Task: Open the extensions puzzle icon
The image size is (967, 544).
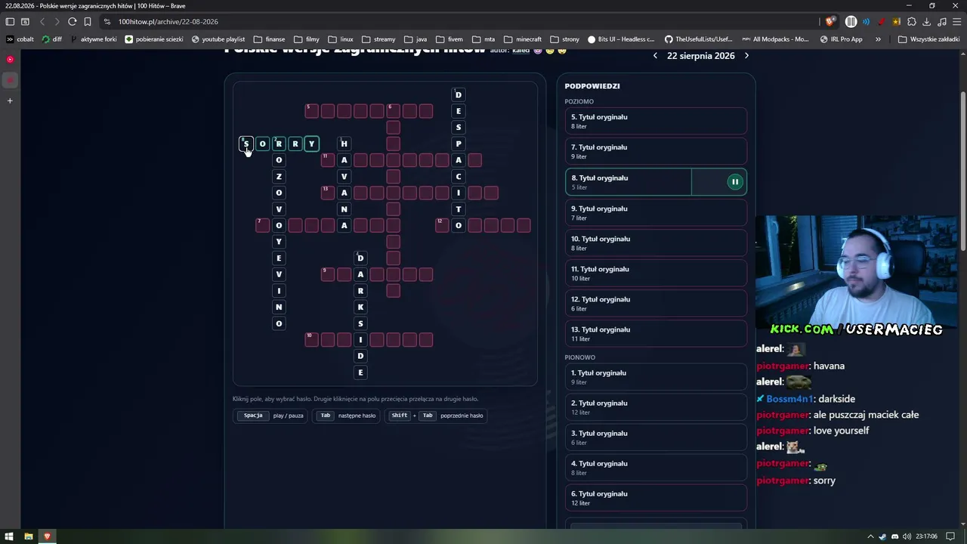Action: [912, 21]
